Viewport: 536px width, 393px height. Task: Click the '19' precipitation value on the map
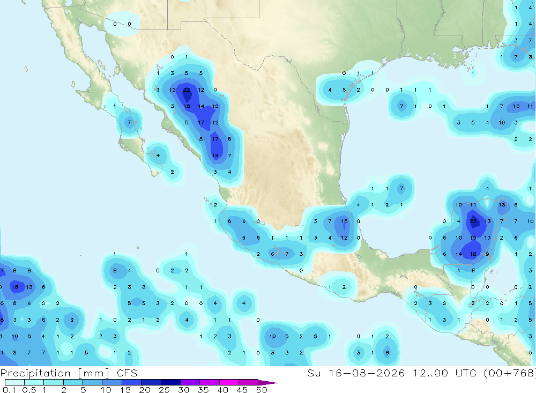pyautogui.click(x=215, y=155)
